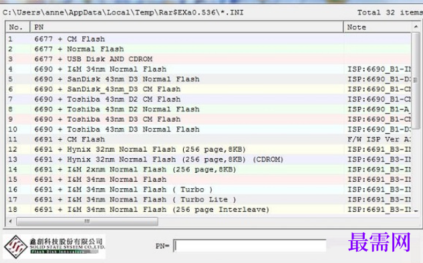Select row 1 '6677 + CM Flash'
Viewport: 423px width, 263px height.
[208, 39]
